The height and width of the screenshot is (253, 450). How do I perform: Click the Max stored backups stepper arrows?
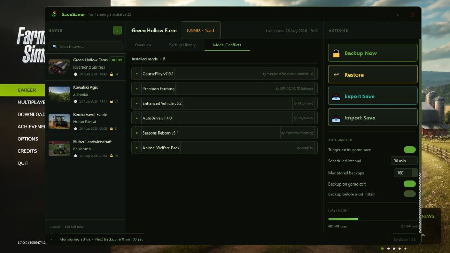click(x=414, y=173)
